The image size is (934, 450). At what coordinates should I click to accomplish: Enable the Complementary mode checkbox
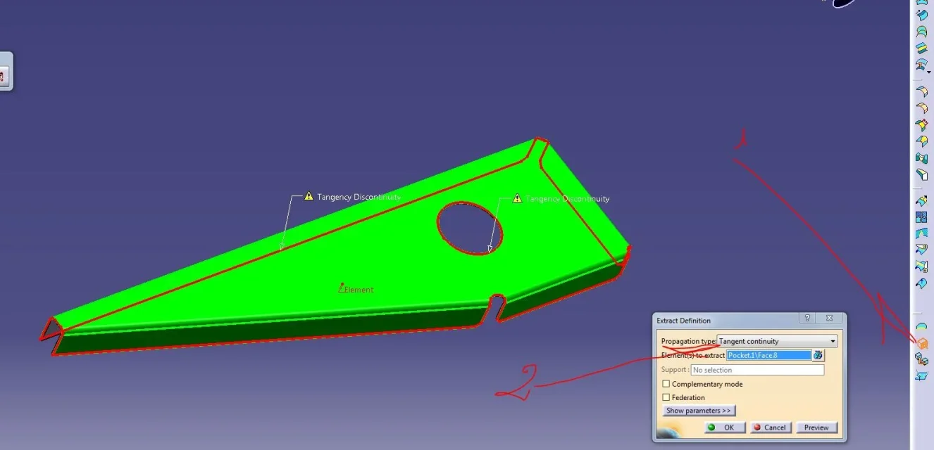point(666,385)
